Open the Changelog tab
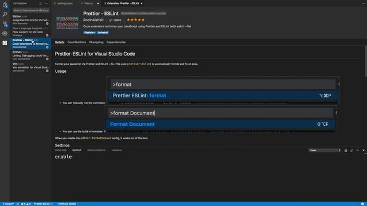The width and height of the screenshot is (367, 206). [x=96, y=42]
